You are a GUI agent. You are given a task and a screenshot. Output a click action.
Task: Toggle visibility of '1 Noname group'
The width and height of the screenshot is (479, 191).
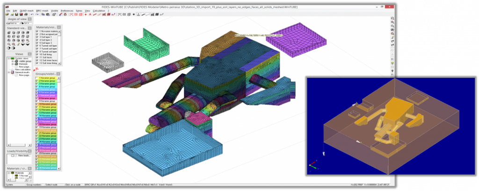(37, 78)
